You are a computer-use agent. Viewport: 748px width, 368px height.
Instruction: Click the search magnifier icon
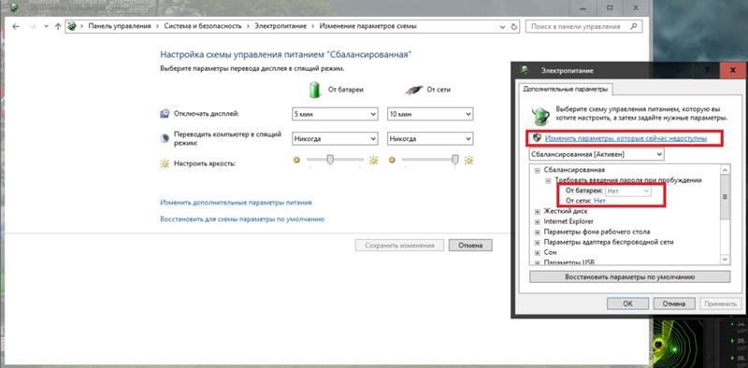[x=634, y=27]
